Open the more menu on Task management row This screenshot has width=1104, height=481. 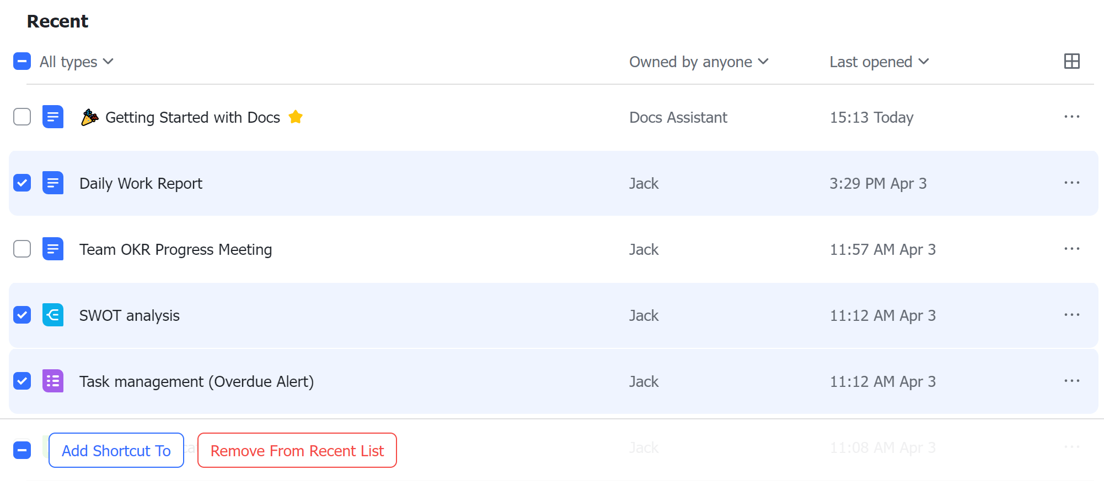coord(1071,381)
